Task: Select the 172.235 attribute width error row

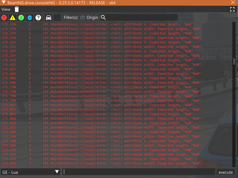Action: pos(117,154)
